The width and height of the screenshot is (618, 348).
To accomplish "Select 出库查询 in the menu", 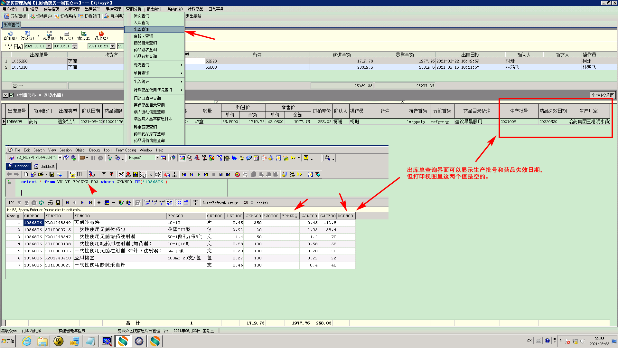I will point(142,29).
